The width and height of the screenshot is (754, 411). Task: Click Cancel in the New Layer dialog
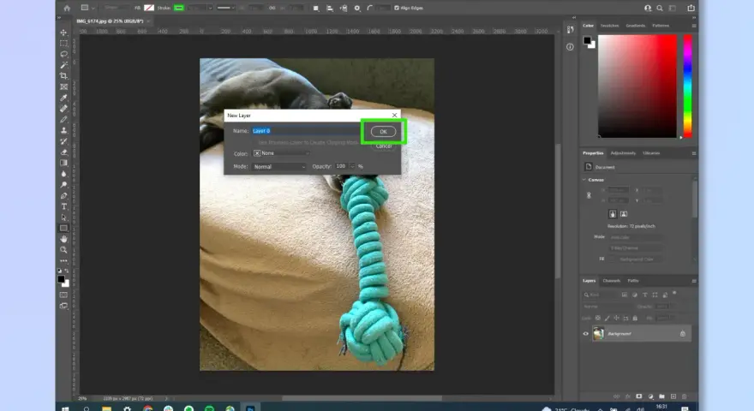click(383, 146)
